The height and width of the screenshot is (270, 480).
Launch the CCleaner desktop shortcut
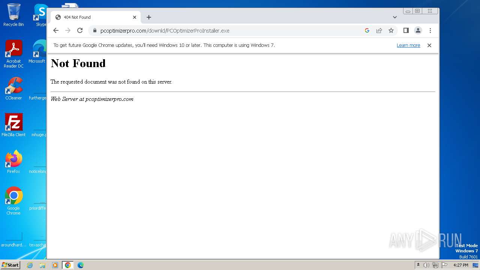tap(13, 88)
